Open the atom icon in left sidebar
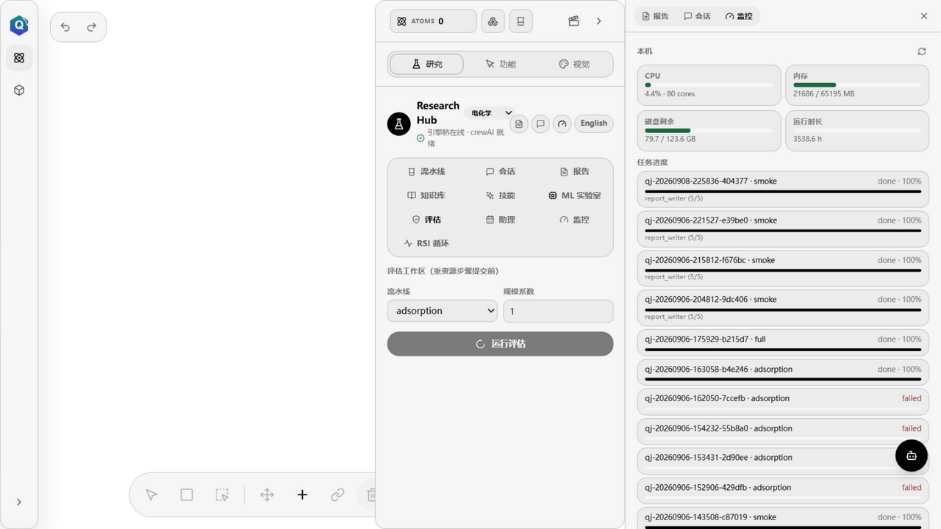 click(x=19, y=57)
